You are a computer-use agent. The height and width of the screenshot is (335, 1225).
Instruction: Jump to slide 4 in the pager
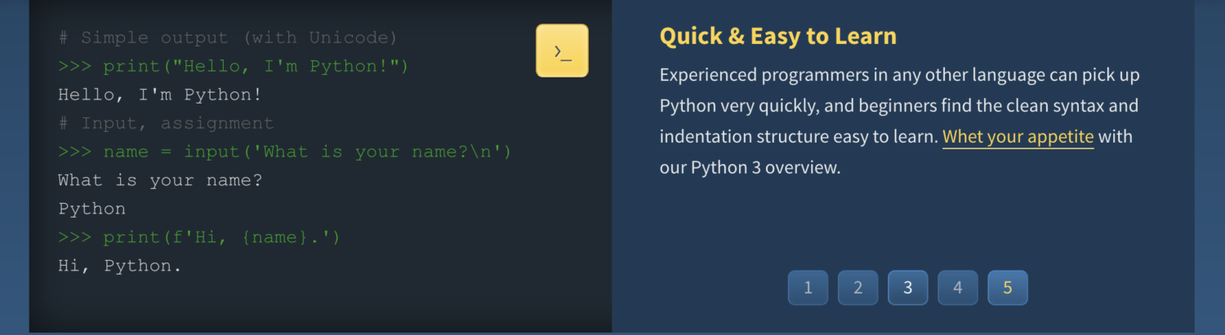(x=957, y=288)
